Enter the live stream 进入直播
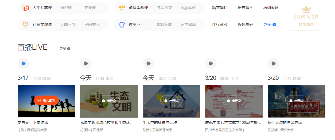 point(46,100)
